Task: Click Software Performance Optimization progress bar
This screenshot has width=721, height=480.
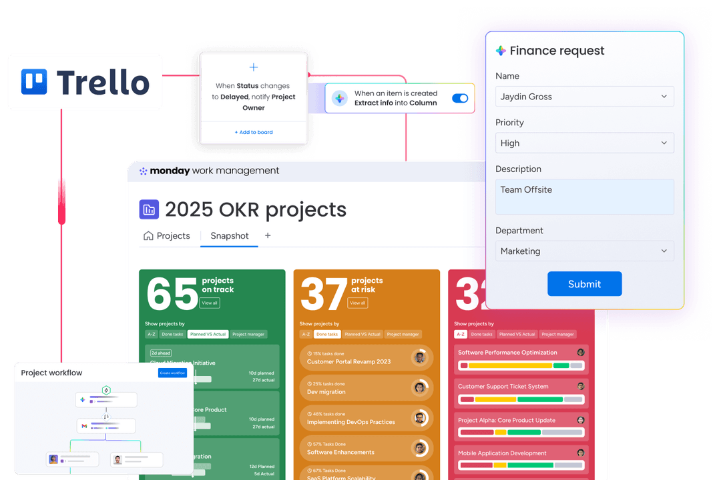Action: tap(521, 365)
